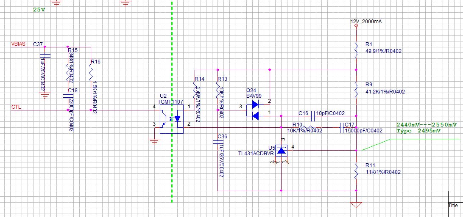
Task: Click the CTL net label
Action: pyautogui.click(x=15, y=107)
